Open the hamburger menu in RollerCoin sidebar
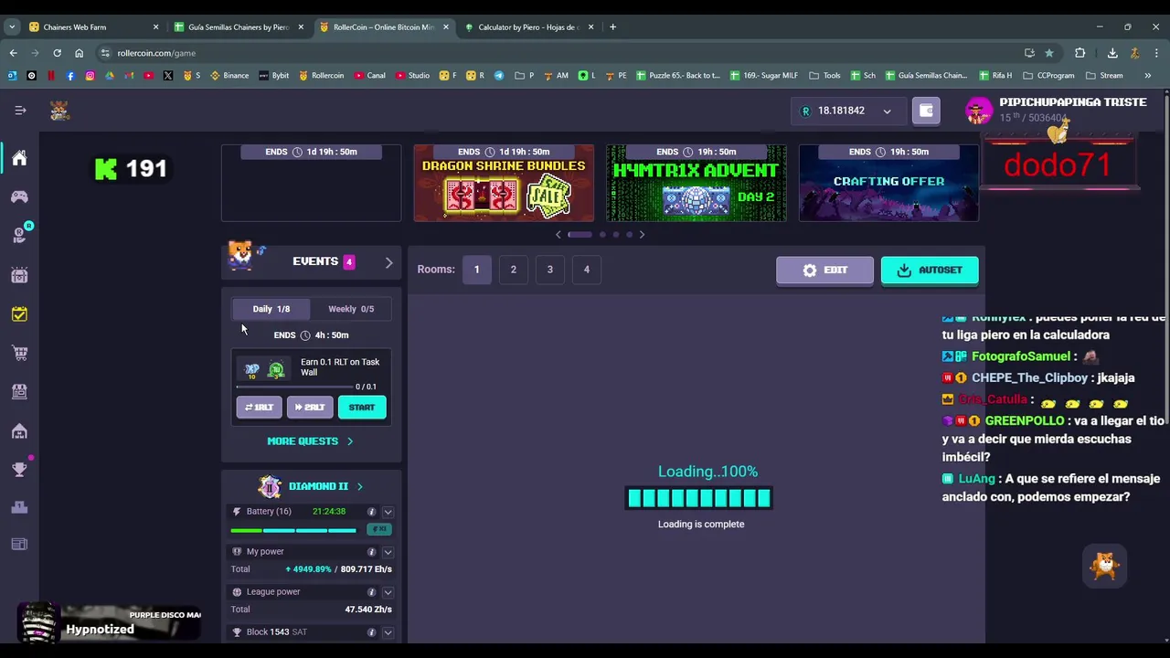This screenshot has width=1170, height=658. click(x=20, y=111)
